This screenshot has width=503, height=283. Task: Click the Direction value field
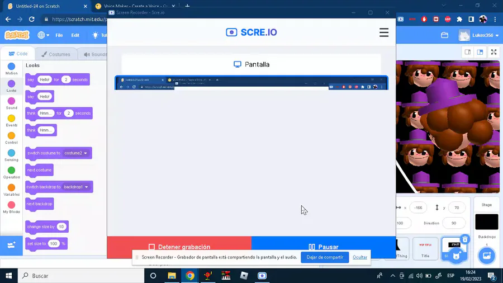click(x=454, y=223)
